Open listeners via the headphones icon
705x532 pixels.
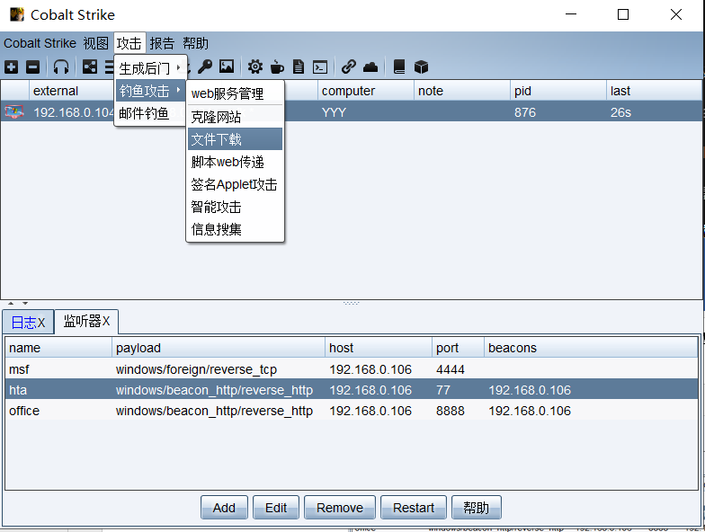(x=61, y=67)
